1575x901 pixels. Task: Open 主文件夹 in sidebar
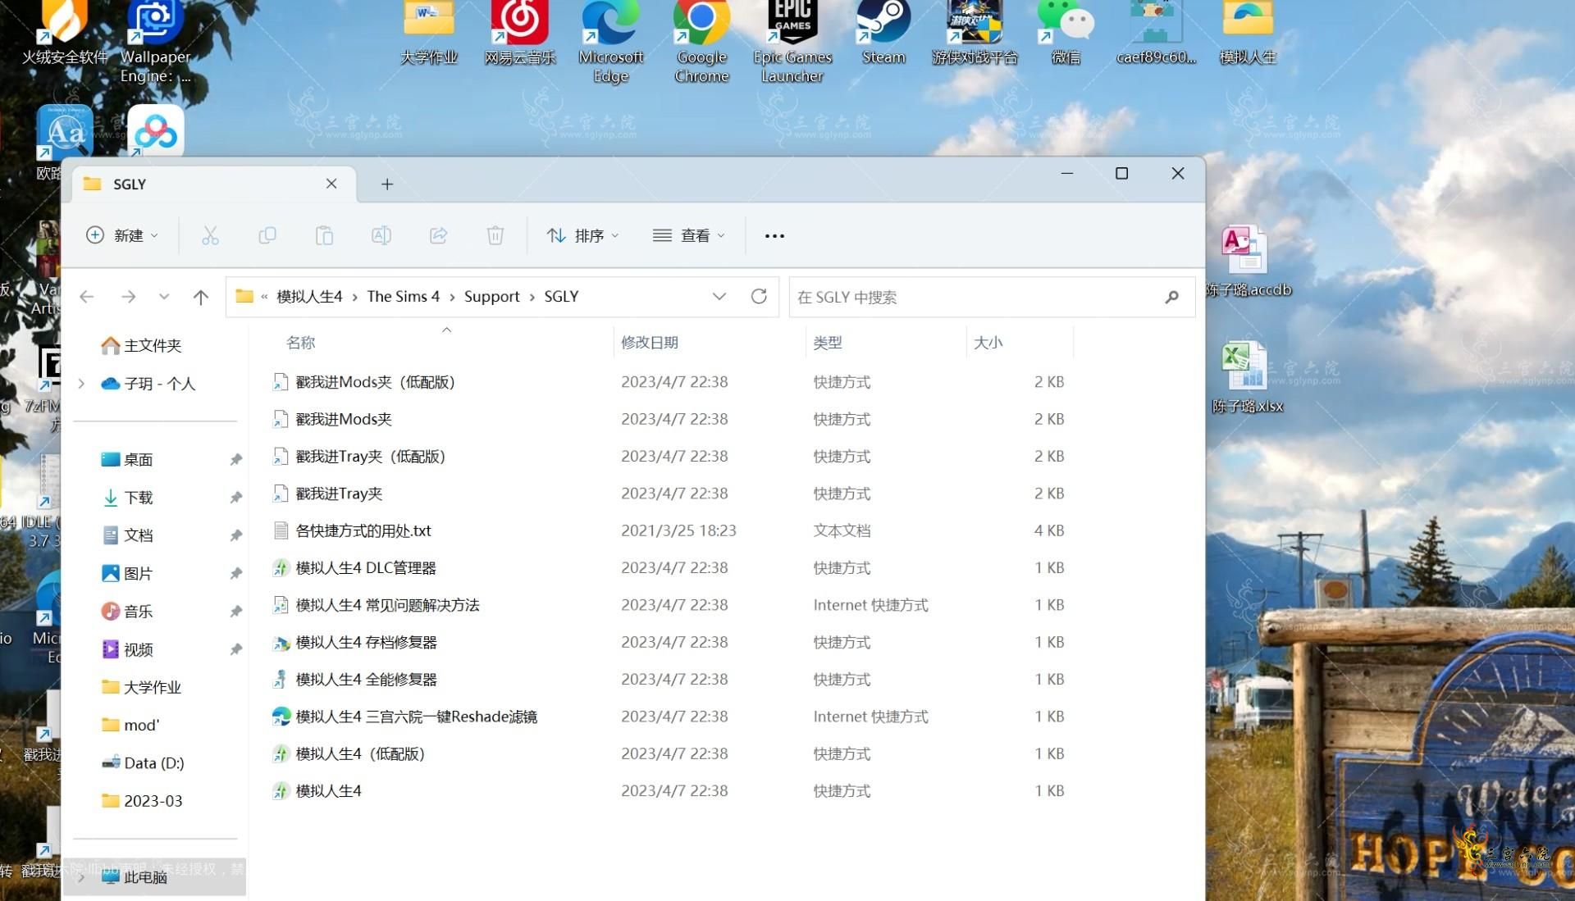(140, 345)
